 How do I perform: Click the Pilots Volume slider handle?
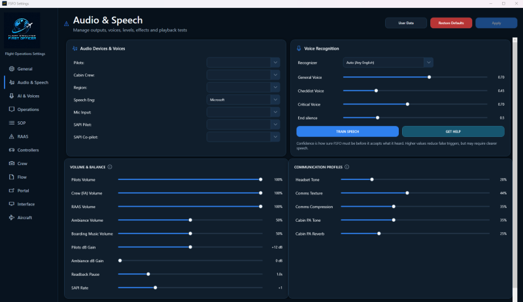tap(260, 179)
